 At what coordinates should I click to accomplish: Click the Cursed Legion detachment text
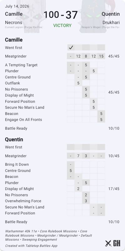(24, 27)
